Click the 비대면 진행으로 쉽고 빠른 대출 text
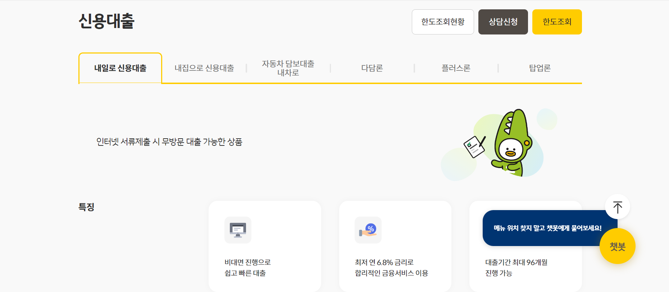This screenshot has width=669, height=292. pyautogui.click(x=247, y=268)
